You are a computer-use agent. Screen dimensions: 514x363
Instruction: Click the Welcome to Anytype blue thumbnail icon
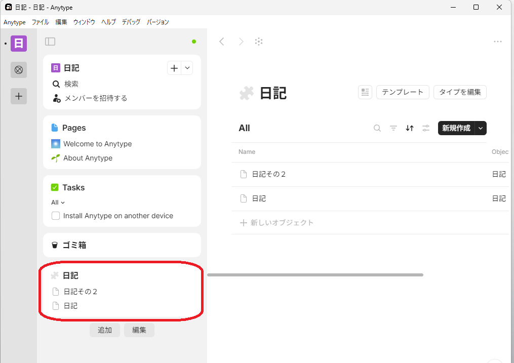tap(56, 144)
